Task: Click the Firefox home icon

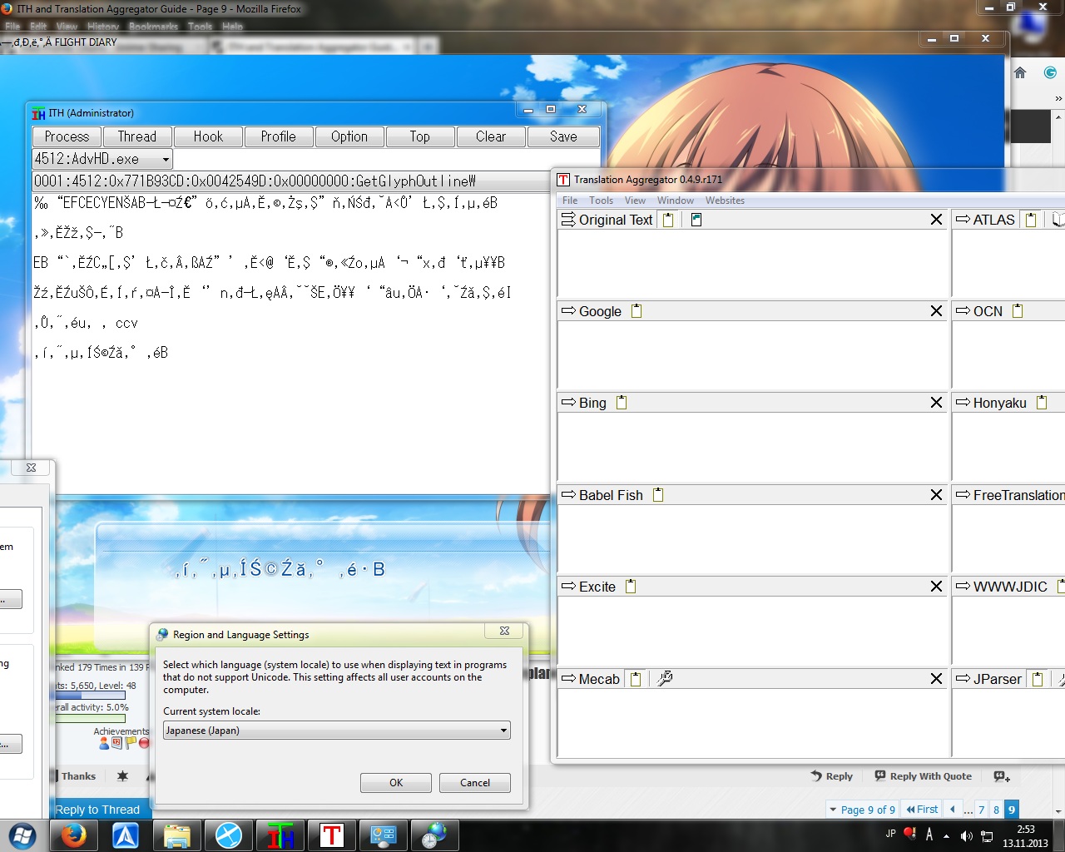Action: click(1020, 73)
